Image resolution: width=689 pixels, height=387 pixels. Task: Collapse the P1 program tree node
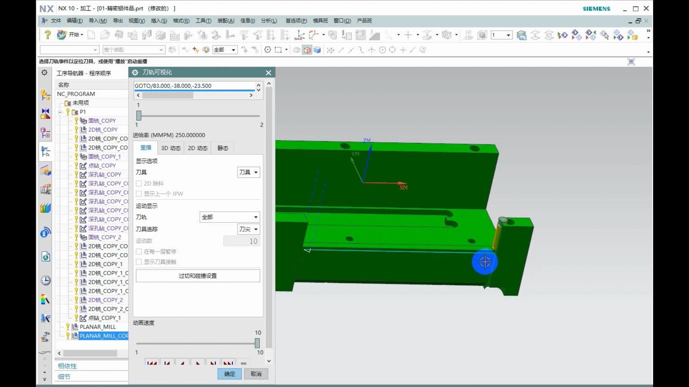[60, 112]
